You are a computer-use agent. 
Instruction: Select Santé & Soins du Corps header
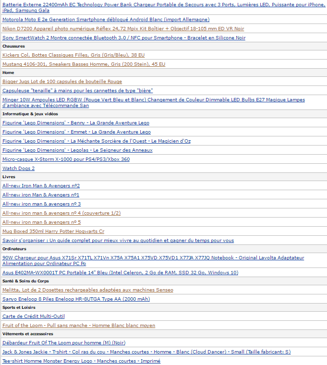coord(25,281)
